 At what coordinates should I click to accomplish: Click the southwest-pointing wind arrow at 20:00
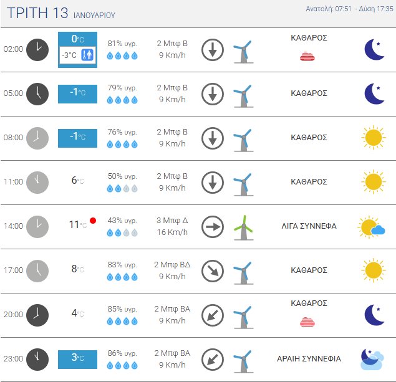[213, 315]
